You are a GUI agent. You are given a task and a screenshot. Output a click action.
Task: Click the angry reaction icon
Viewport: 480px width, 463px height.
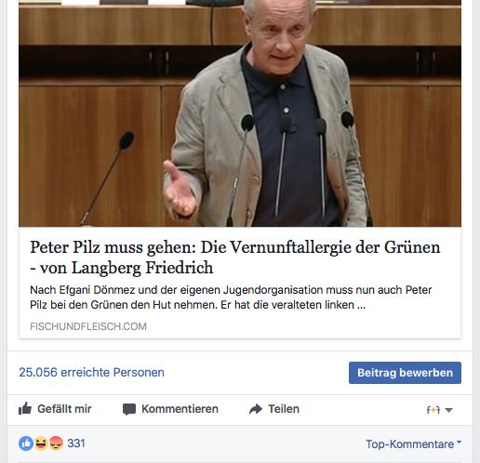[x=56, y=443]
